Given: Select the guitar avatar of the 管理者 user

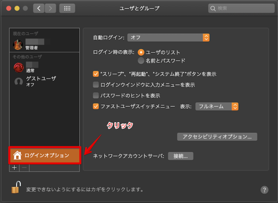Looking at the screenshot, I should click(x=18, y=44).
